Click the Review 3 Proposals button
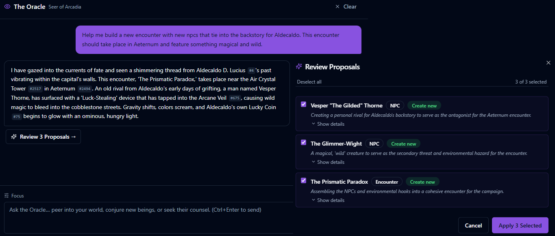The height and width of the screenshot is (236, 555). 43,137
